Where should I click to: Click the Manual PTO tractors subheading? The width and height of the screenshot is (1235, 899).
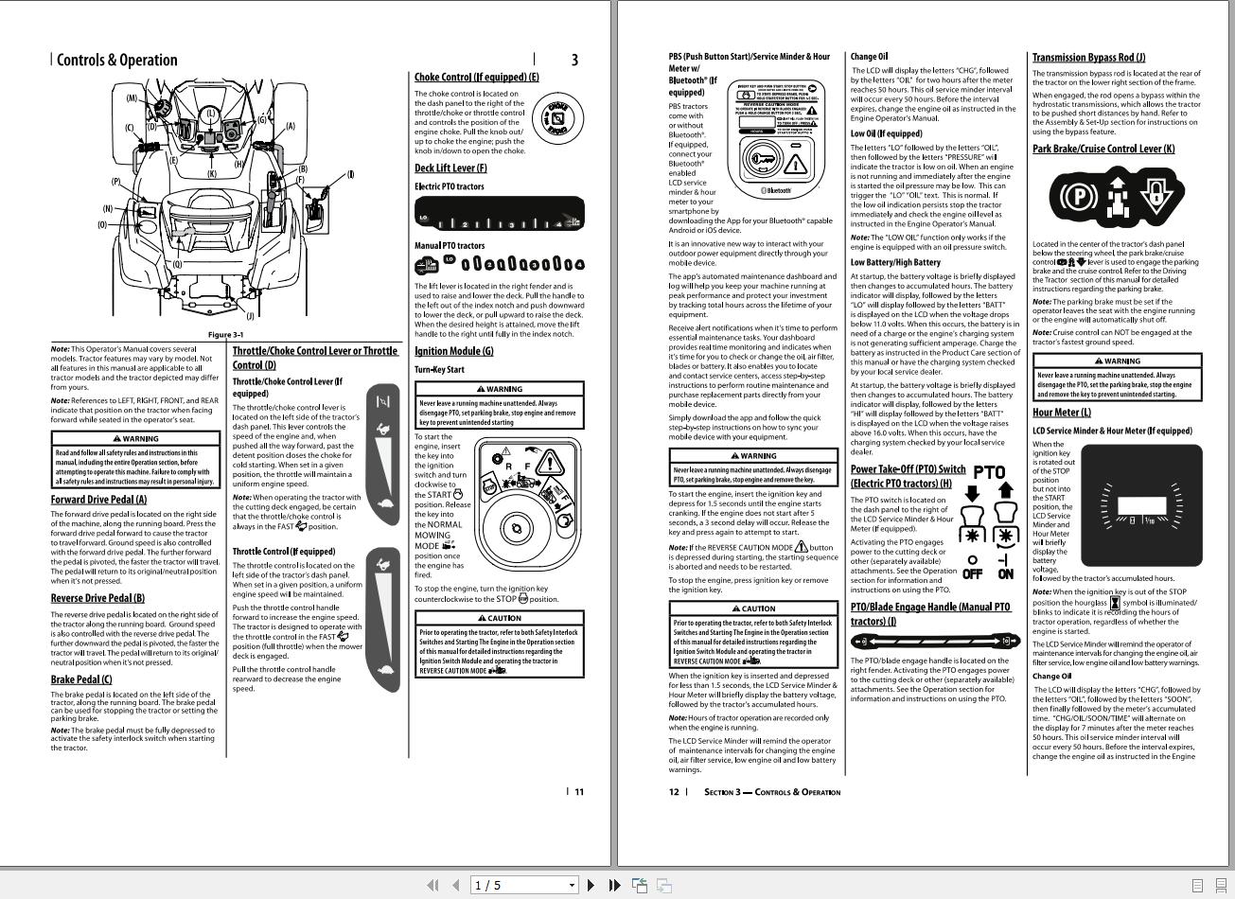(450, 246)
